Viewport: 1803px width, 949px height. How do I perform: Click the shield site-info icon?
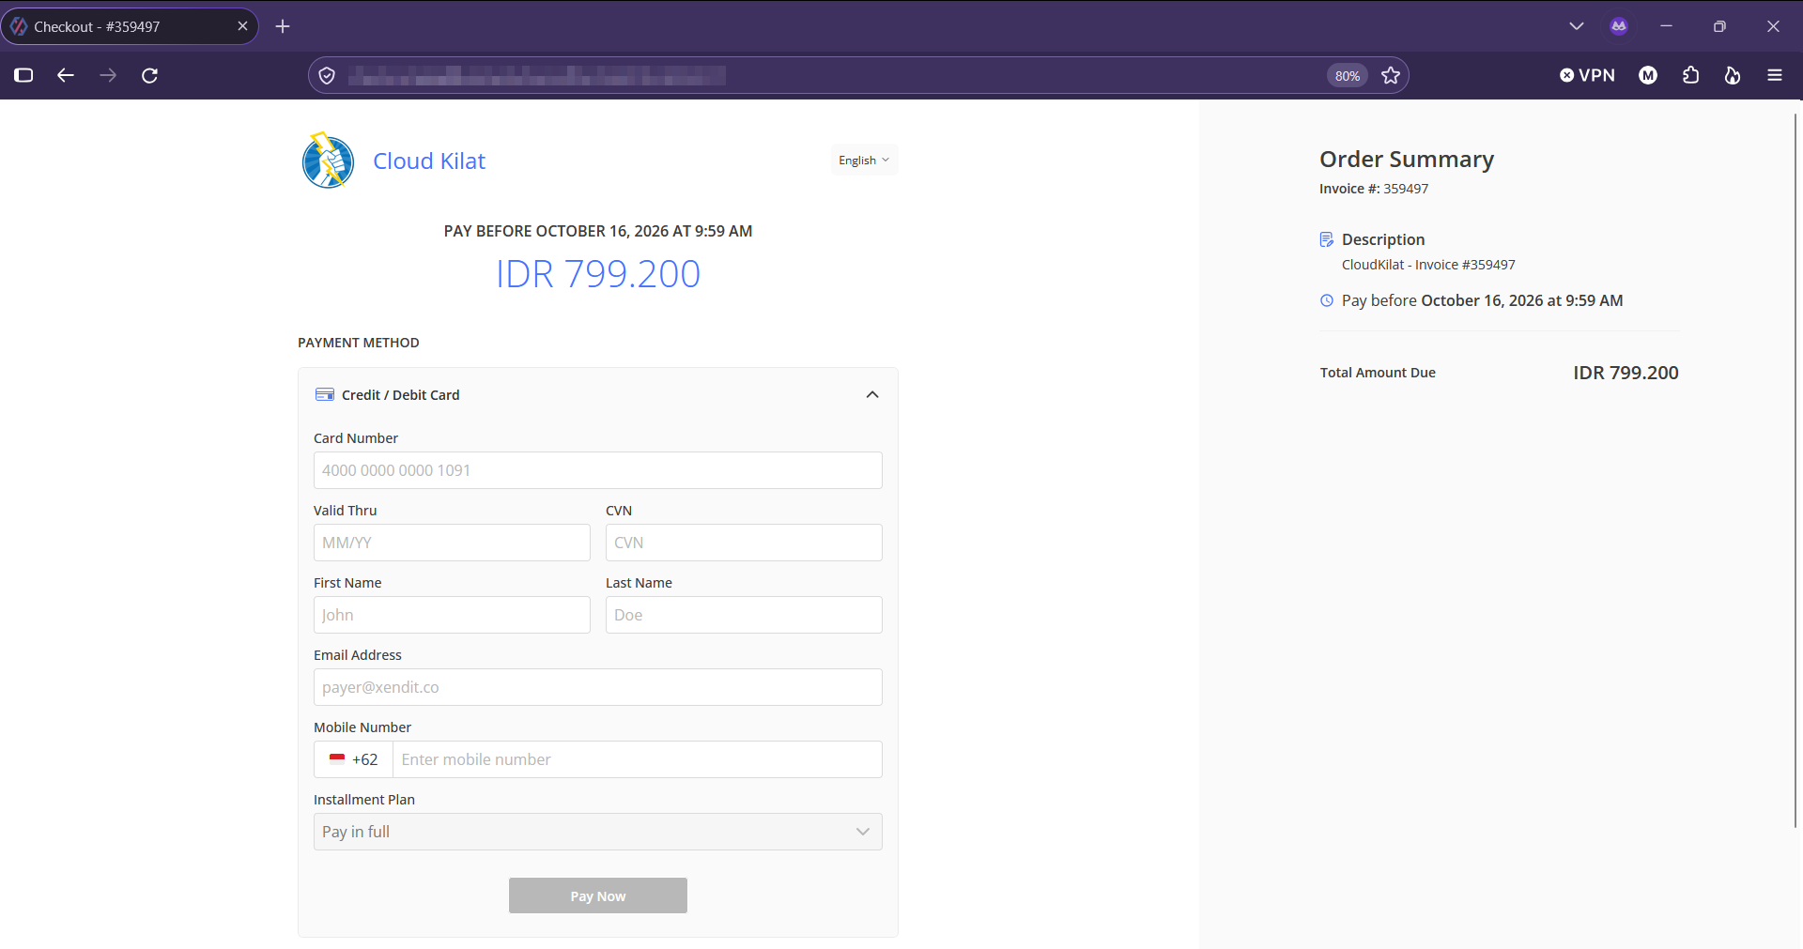[x=327, y=75]
